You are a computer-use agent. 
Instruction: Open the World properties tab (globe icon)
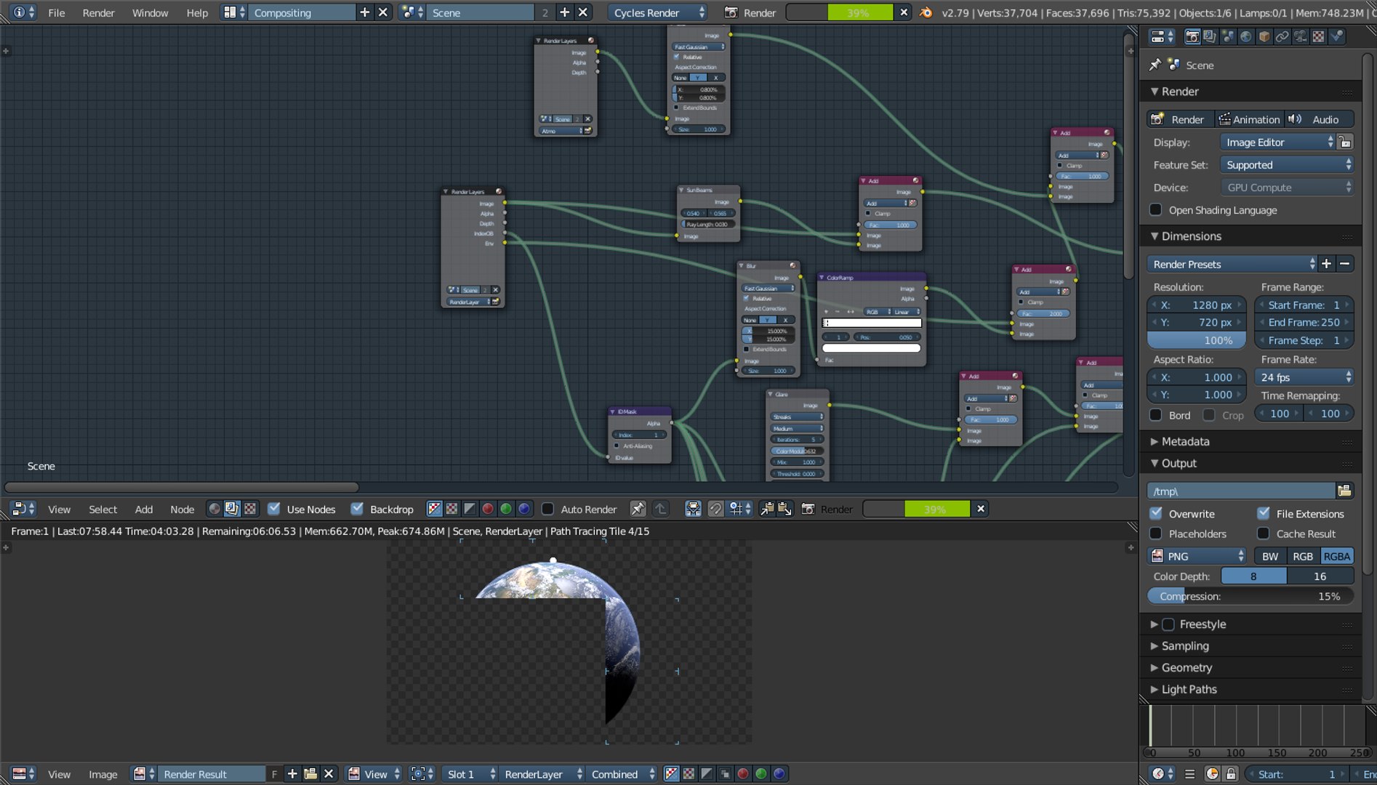click(x=1246, y=36)
